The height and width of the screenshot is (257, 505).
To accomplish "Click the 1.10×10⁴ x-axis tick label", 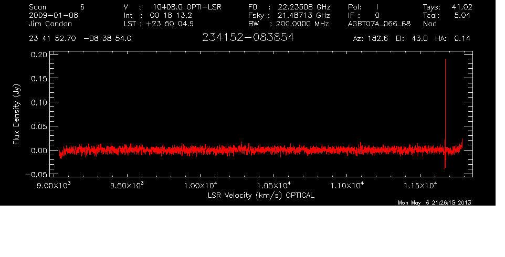I will (347, 186).
